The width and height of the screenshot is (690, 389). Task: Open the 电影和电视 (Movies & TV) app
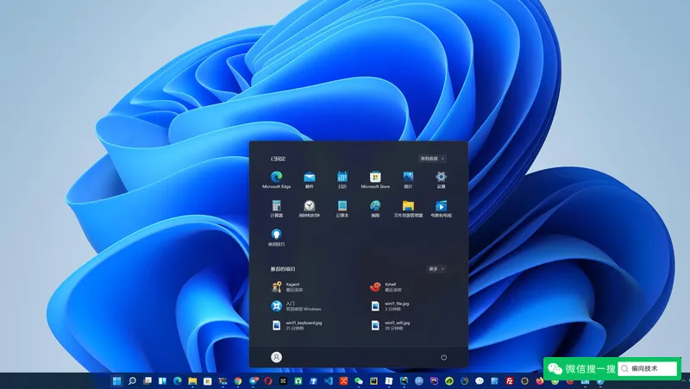pos(441,209)
